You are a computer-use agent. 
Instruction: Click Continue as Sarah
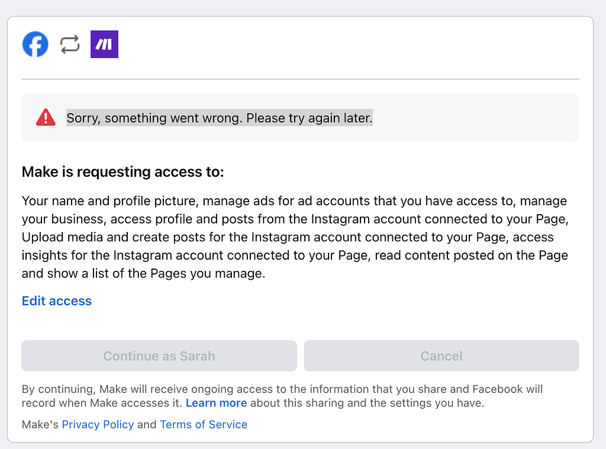159,356
